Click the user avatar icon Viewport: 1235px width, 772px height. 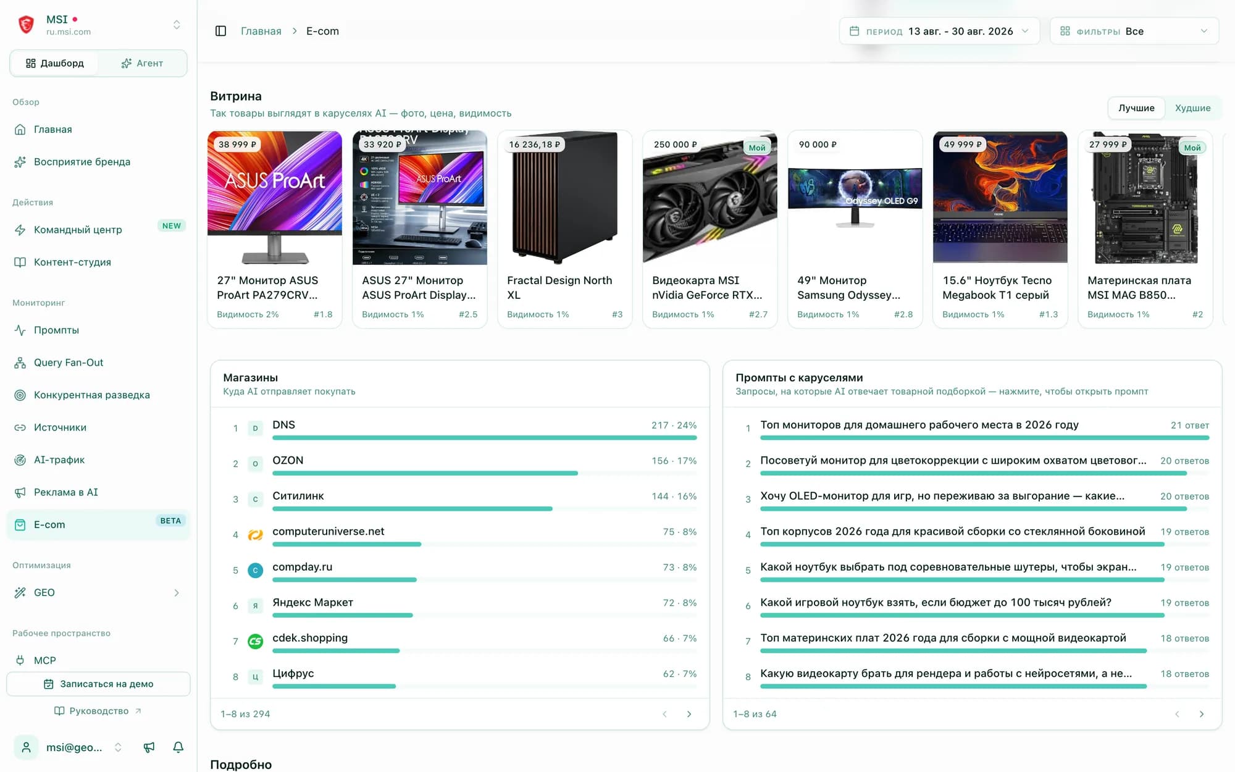point(26,747)
